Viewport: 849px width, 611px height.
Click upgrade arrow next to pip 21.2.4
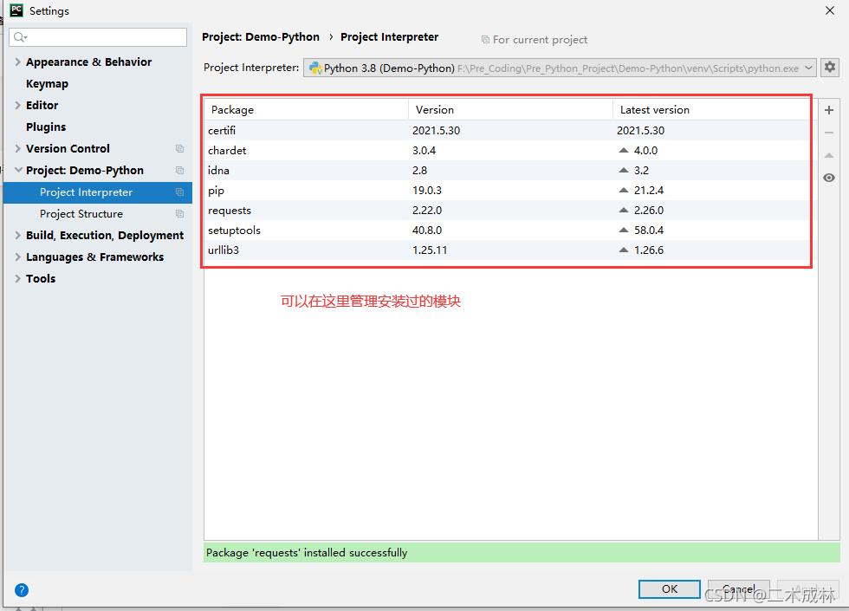tap(623, 190)
